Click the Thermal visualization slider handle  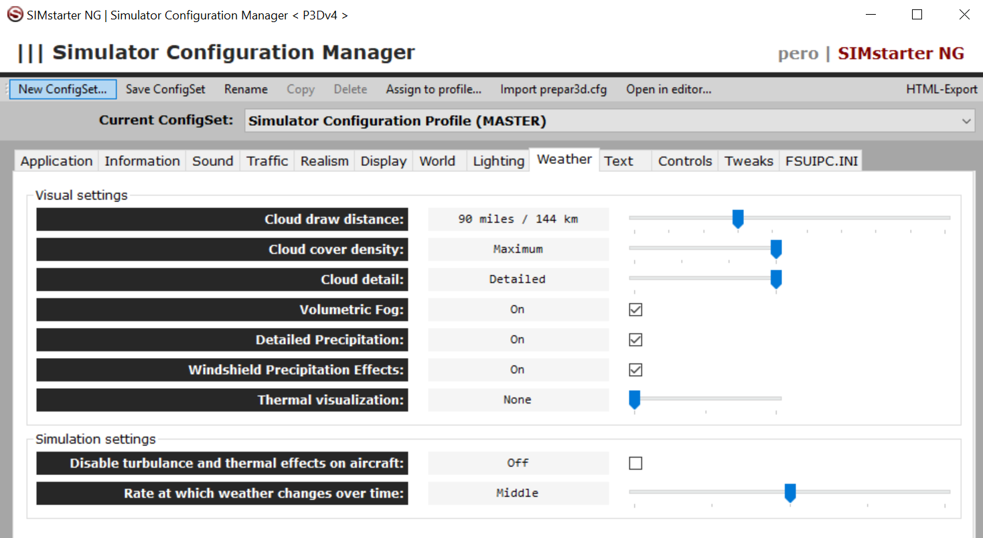pyautogui.click(x=635, y=399)
